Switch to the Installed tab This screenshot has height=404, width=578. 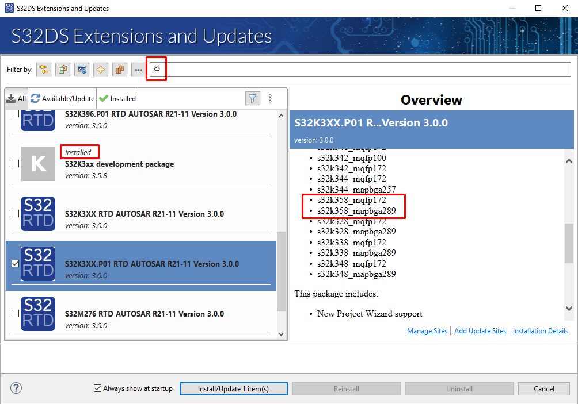click(118, 98)
